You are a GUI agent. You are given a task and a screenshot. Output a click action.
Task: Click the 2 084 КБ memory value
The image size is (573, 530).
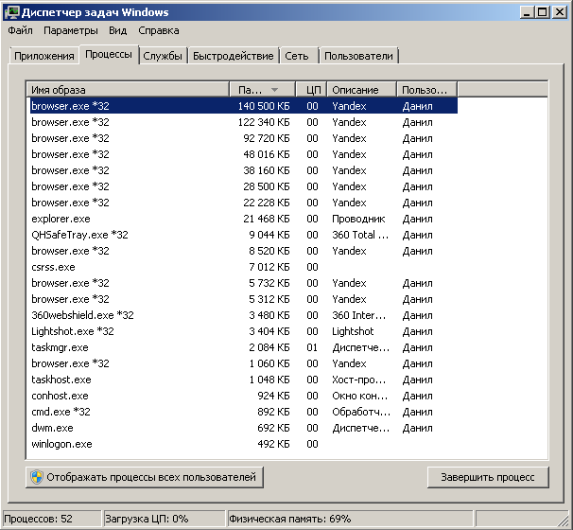(x=269, y=347)
